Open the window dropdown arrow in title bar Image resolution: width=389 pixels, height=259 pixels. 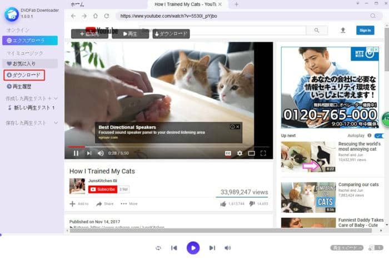[x=357, y=3]
